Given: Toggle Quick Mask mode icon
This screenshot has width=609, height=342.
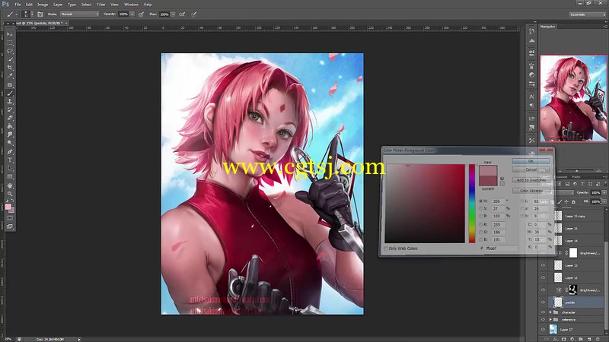Looking at the screenshot, I should [x=10, y=218].
